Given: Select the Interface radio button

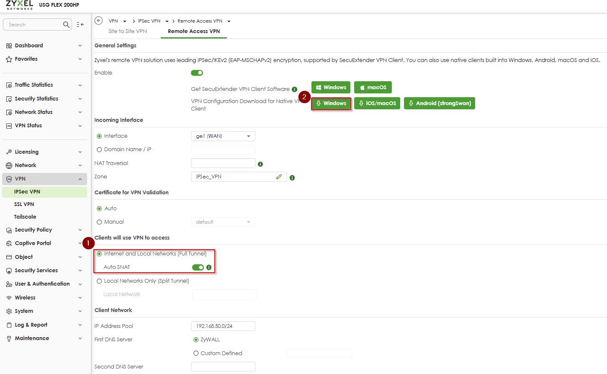Looking at the screenshot, I should click(x=99, y=136).
